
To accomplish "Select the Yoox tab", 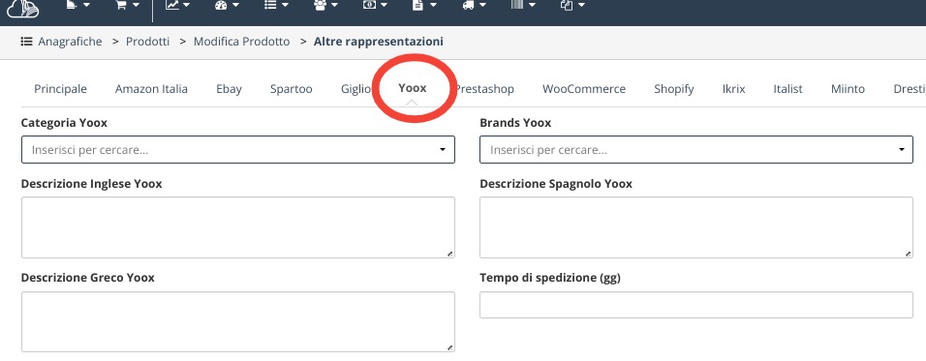I will pos(413,88).
